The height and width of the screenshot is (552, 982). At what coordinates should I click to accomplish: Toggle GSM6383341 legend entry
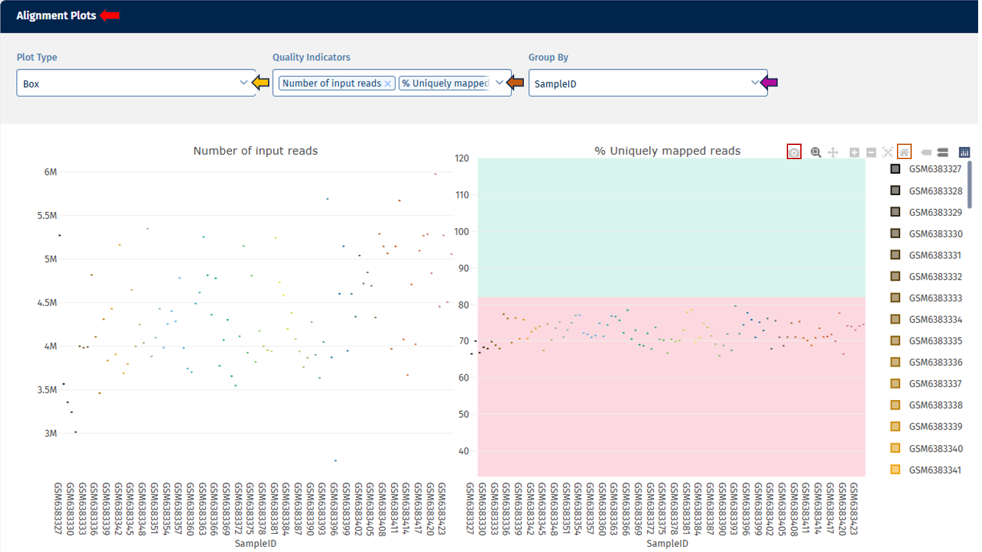(x=934, y=470)
